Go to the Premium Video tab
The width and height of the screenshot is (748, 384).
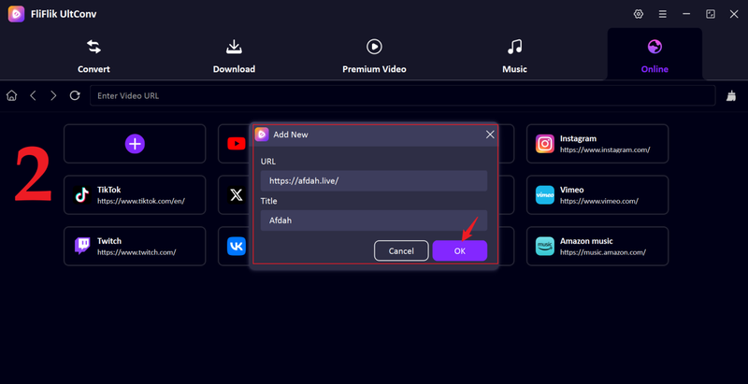pyautogui.click(x=373, y=55)
